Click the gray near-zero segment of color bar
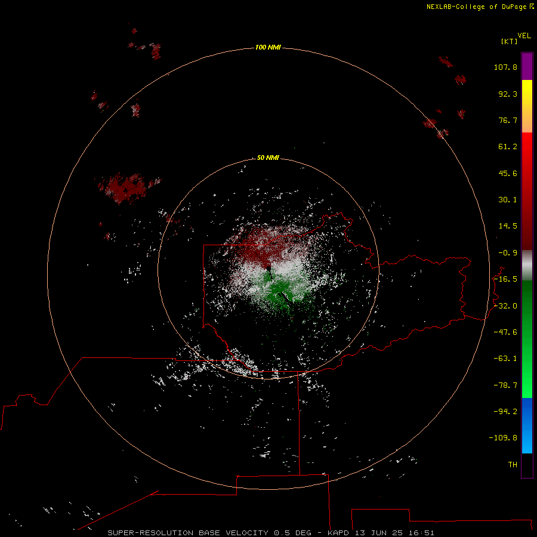The width and height of the screenshot is (537, 537). coord(527,266)
